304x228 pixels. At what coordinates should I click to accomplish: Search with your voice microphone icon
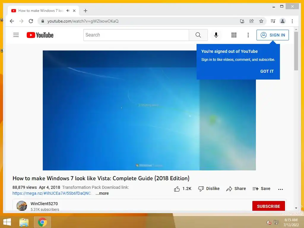(x=216, y=35)
